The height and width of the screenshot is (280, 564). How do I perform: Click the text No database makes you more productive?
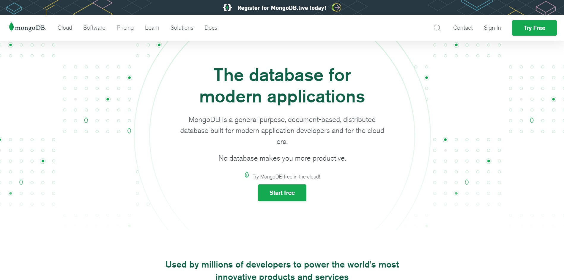[x=282, y=158]
